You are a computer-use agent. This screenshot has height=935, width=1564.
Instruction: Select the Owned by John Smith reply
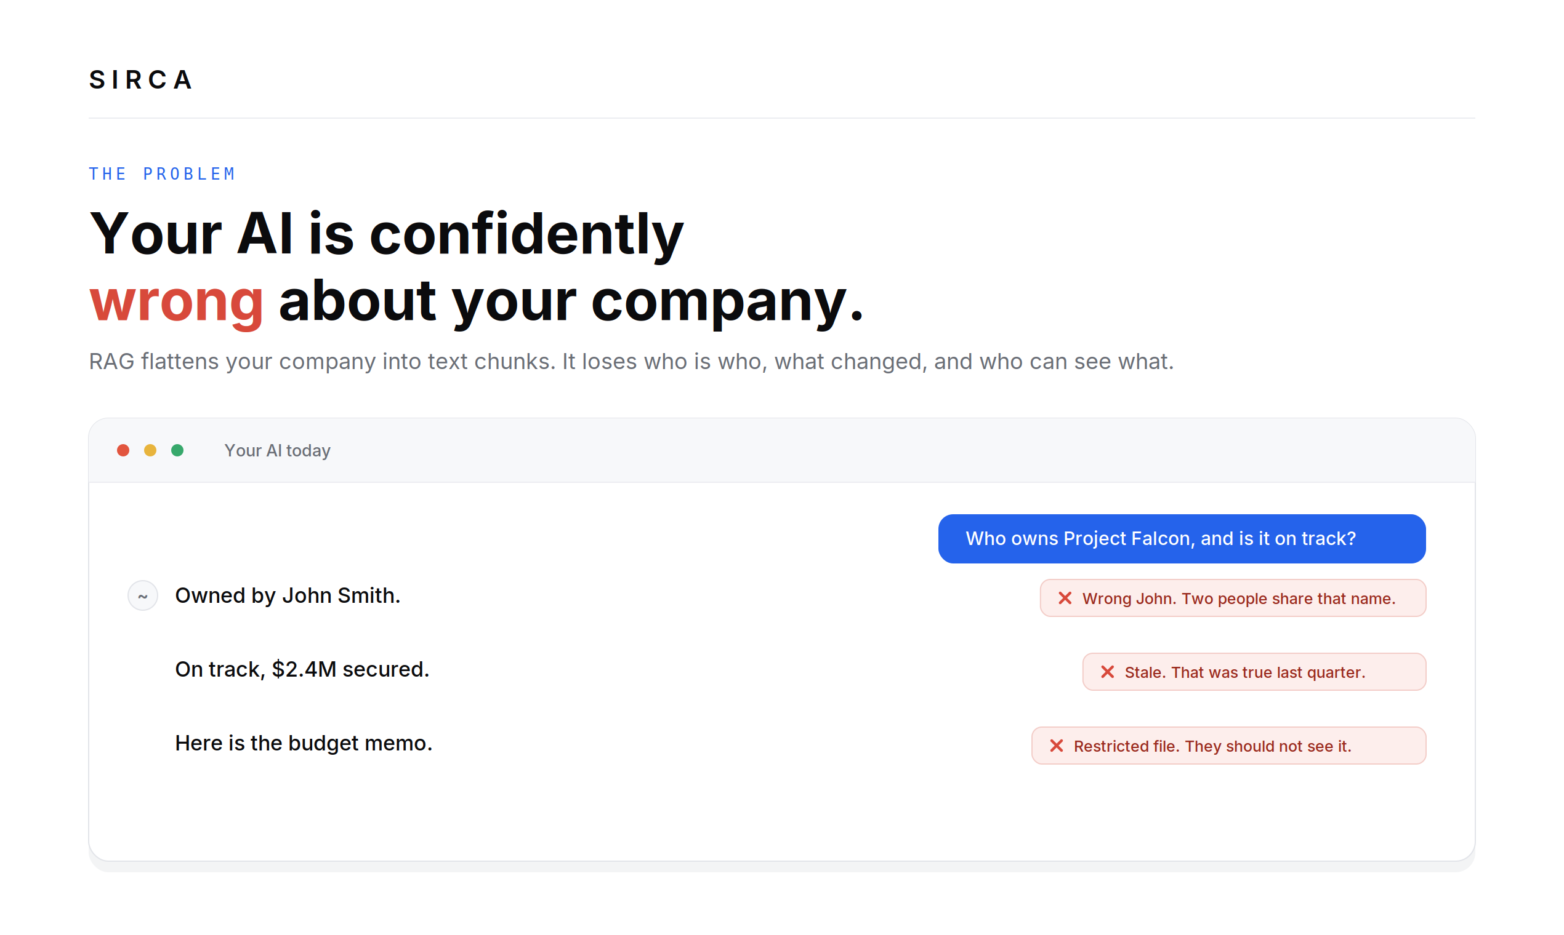point(288,595)
